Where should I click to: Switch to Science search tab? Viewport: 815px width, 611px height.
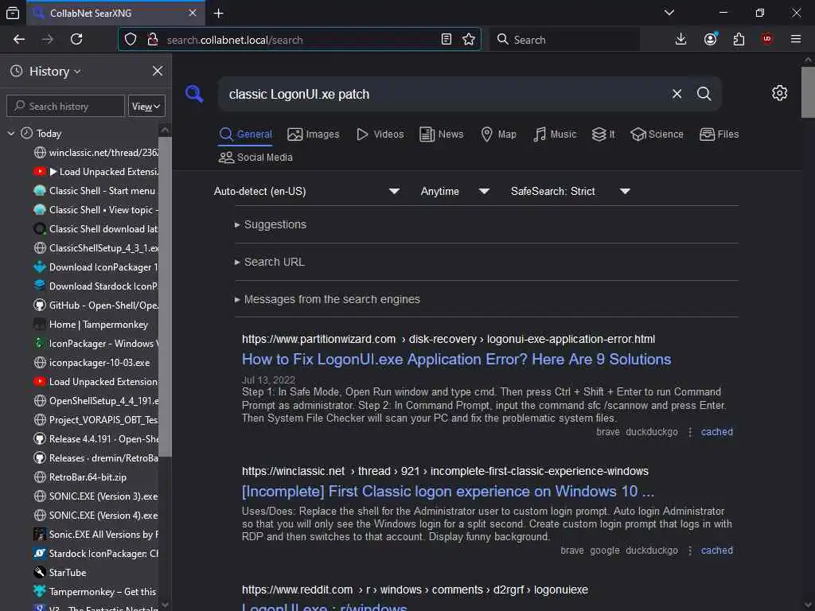(x=657, y=134)
